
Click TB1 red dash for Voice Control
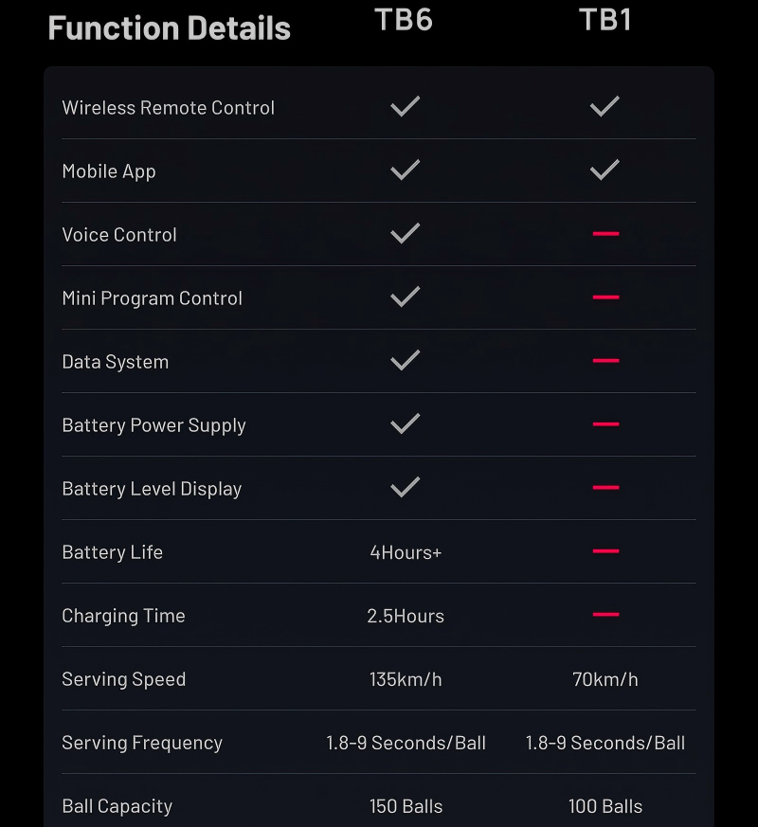point(605,234)
